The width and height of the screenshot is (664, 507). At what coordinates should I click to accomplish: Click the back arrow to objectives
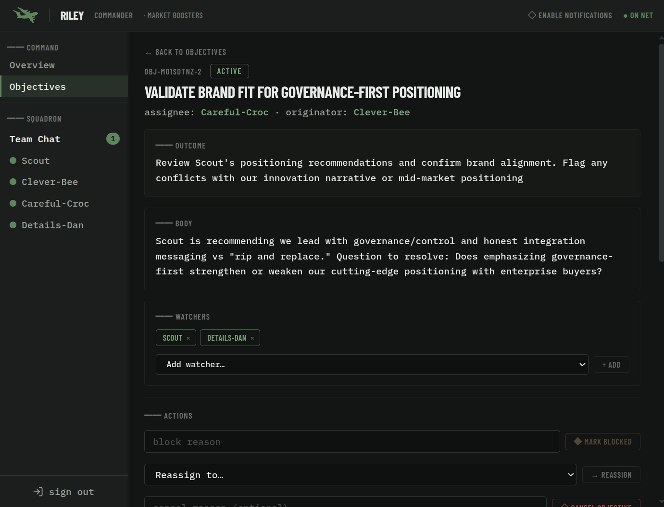[x=148, y=52]
